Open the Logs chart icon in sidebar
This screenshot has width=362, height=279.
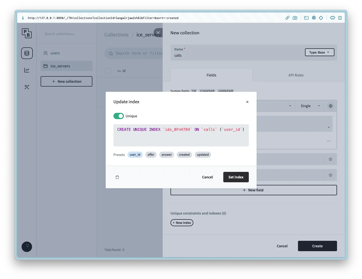tap(27, 70)
